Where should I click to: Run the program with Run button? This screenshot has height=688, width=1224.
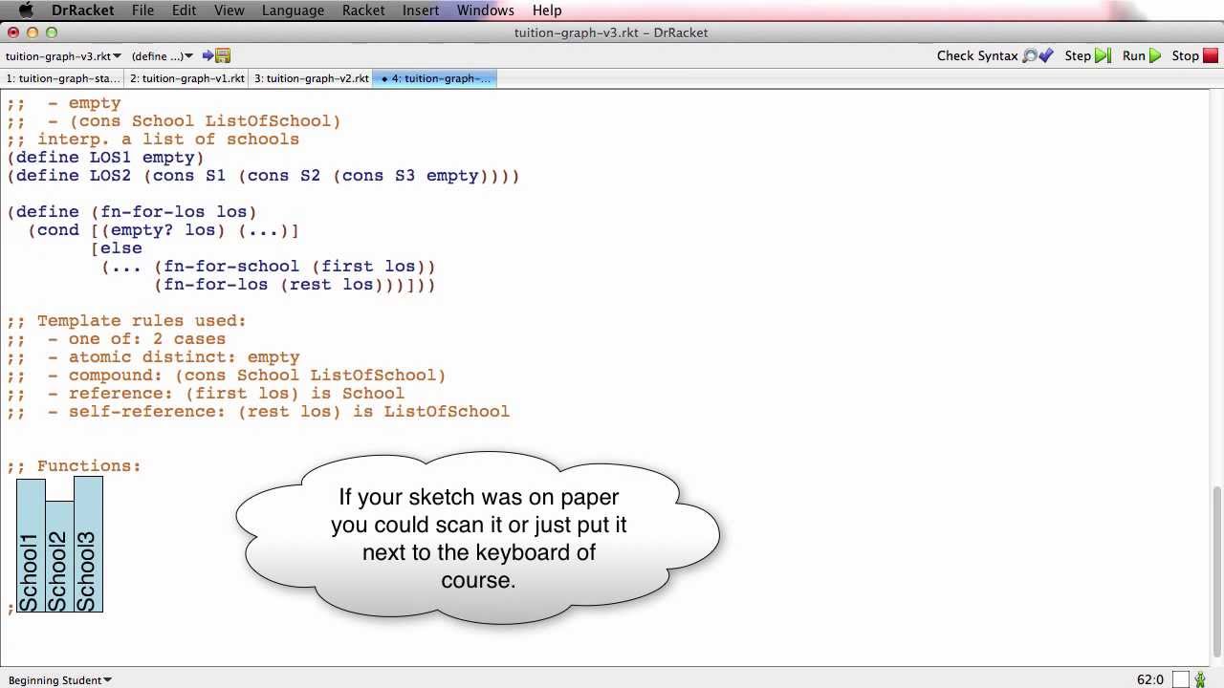pyautogui.click(x=1142, y=56)
